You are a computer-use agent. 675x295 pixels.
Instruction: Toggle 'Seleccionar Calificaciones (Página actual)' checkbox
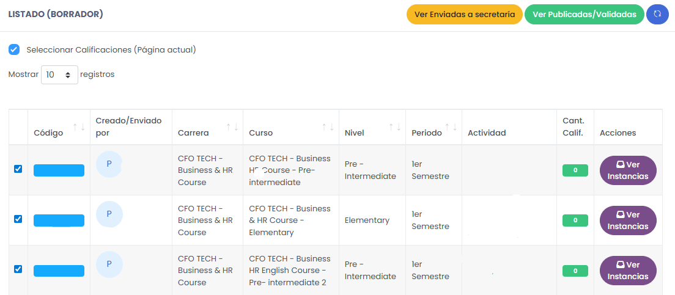[14, 49]
